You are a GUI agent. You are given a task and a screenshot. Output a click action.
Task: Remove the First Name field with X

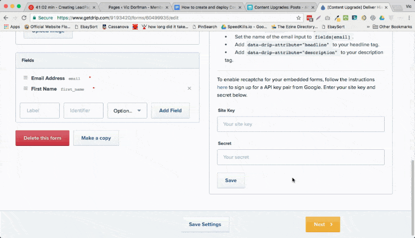click(x=189, y=89)
